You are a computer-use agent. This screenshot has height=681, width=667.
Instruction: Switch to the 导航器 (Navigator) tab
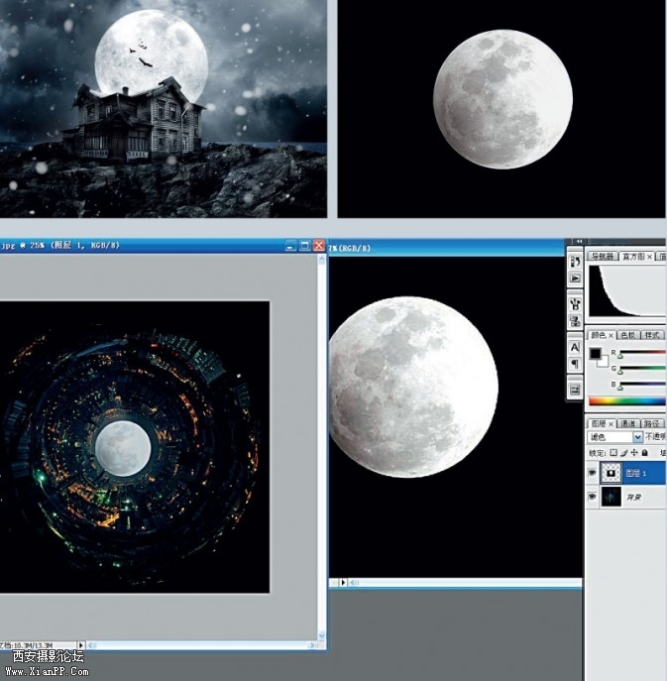coord(603,257)
